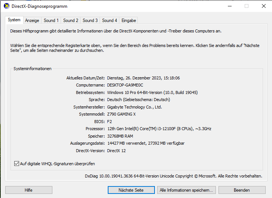Click the Nächste Seite button
Image resolution: width=272 pixels, height=198 pixels.
pyautogui.click(x=131, y=190)
